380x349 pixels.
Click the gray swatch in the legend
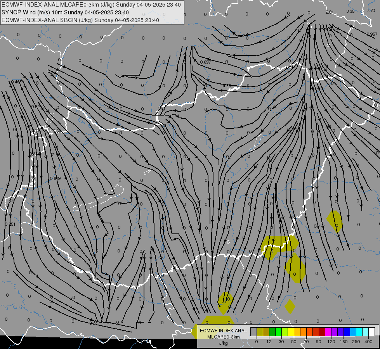(254, 332)
